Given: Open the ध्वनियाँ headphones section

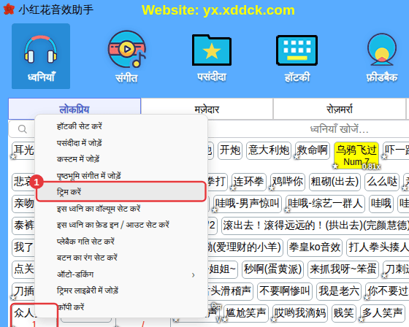Looking at the screenshot, I should [41, 56].
